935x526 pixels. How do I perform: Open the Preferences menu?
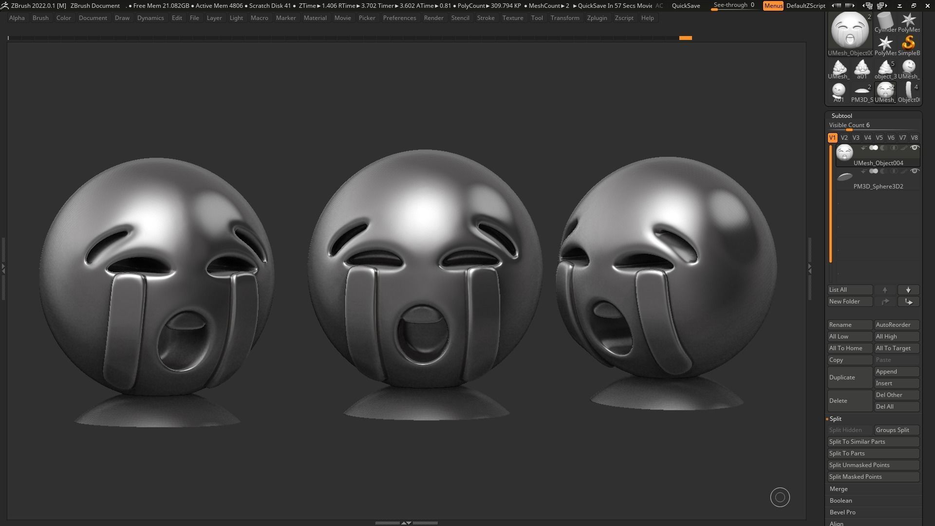399,18
